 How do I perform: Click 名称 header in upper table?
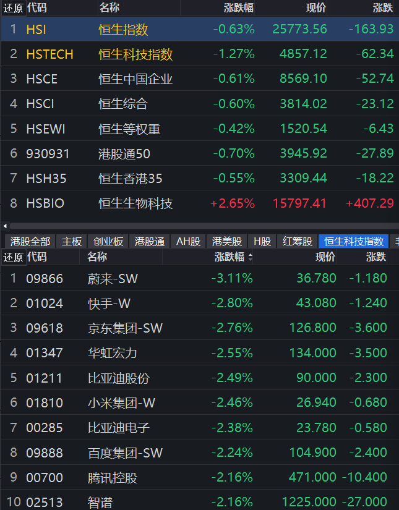coord(109,7)
